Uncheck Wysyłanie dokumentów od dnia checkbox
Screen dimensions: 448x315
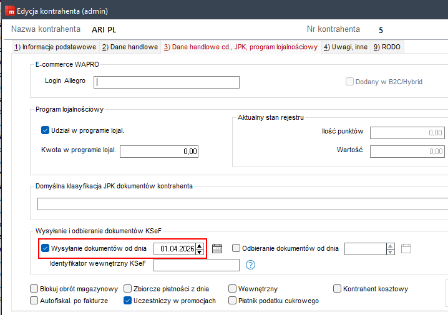pos(46,248)
